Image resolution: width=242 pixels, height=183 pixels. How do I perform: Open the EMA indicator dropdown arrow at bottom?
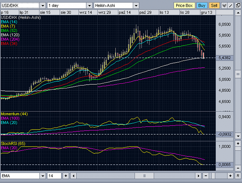43,176
